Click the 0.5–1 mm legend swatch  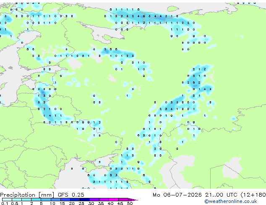(17, 200)
